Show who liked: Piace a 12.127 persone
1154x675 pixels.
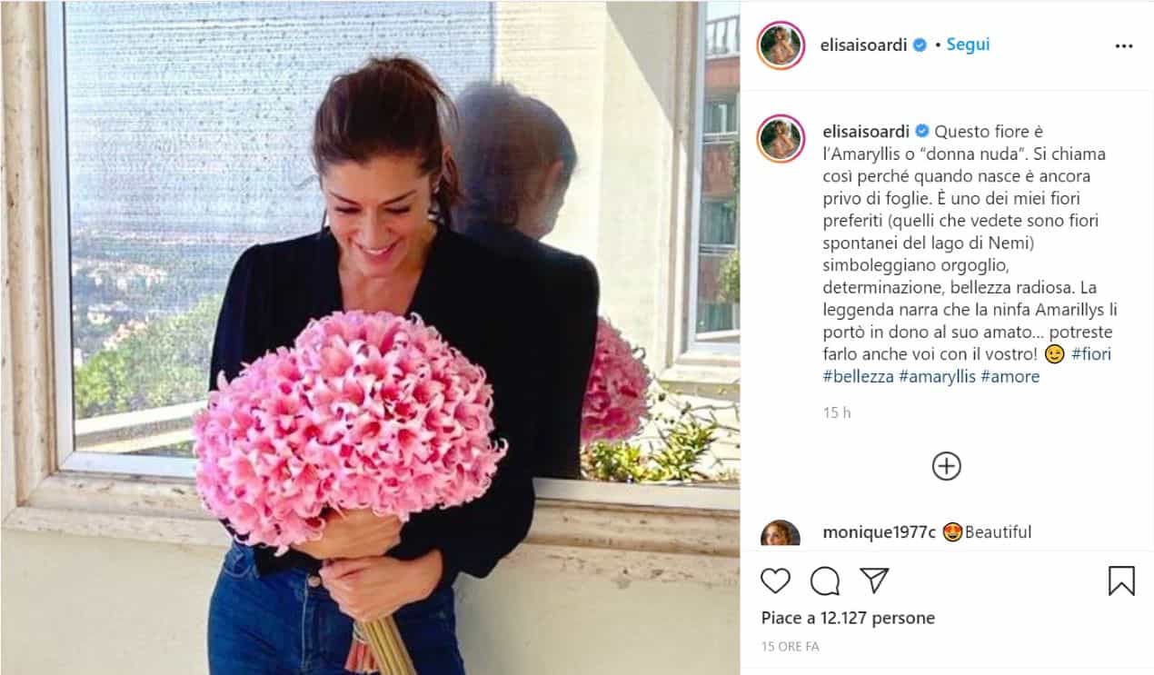click(848, 618)
